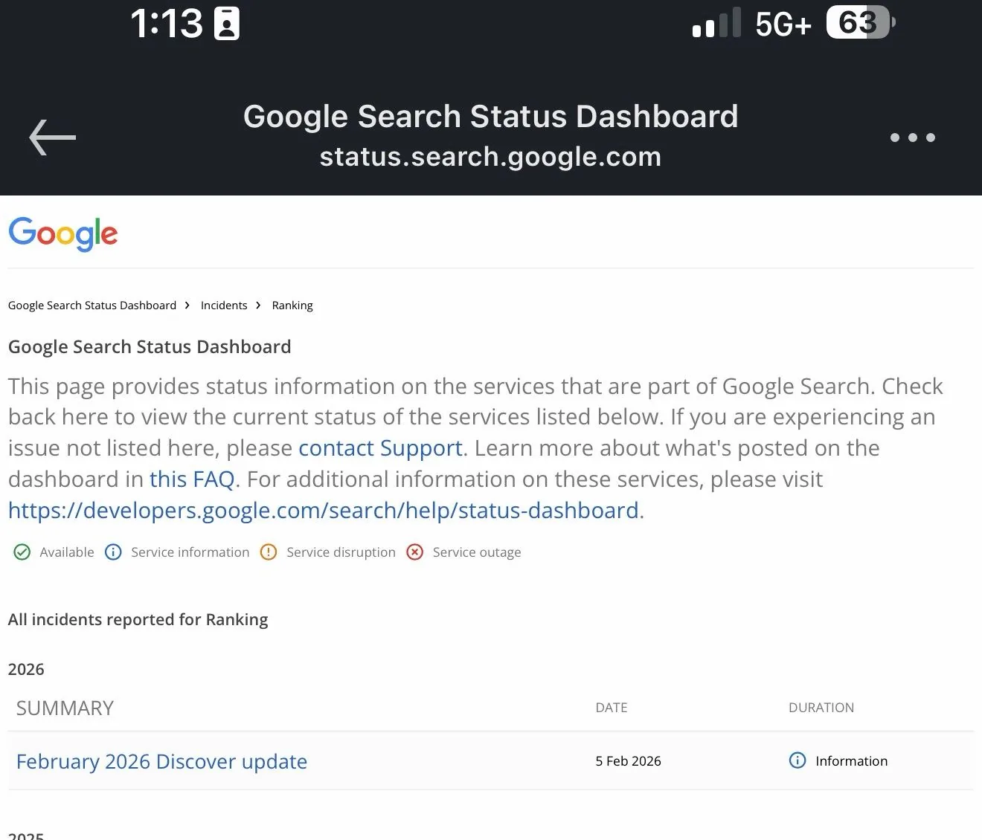This screenshot has width=982, height=840.
Task: Click the Google logo
Action: [x=63, y=234]
